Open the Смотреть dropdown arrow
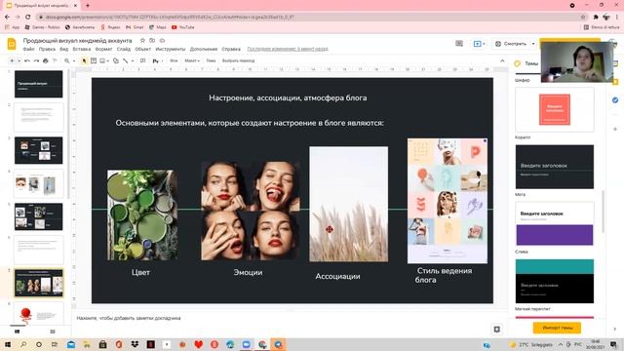The height and width of the screenshot is (351, 624). tap(533, 44)
